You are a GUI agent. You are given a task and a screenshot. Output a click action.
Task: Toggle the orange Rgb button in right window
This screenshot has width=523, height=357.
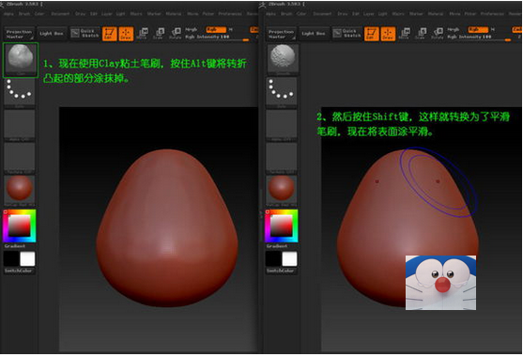[478, 30]
